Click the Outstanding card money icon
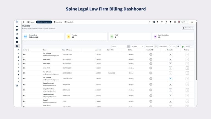 click(x=26, y=37)
